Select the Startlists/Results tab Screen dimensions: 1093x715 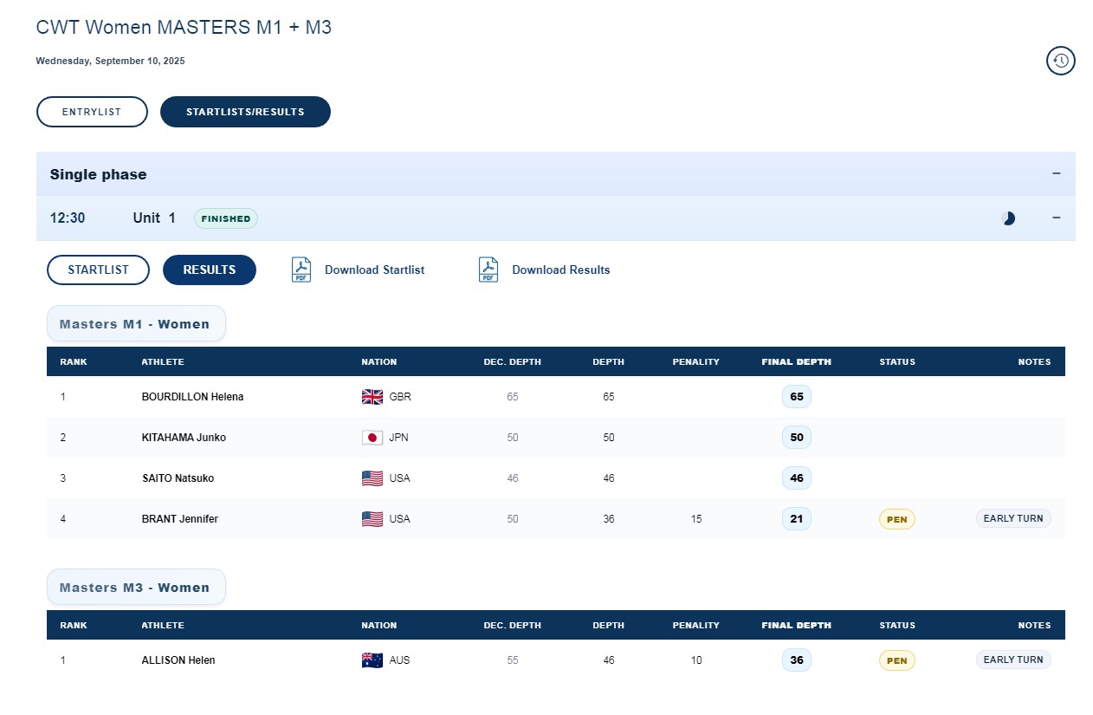click(x=245, y=112)
